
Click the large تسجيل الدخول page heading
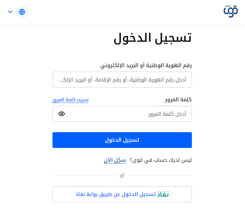[153, 38]
